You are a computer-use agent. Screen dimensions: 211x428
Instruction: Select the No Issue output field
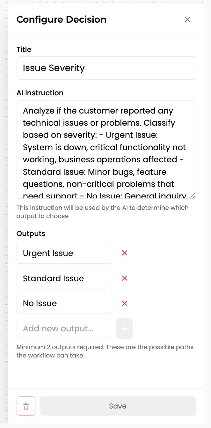pyautogui.click(x=64, y=303)
